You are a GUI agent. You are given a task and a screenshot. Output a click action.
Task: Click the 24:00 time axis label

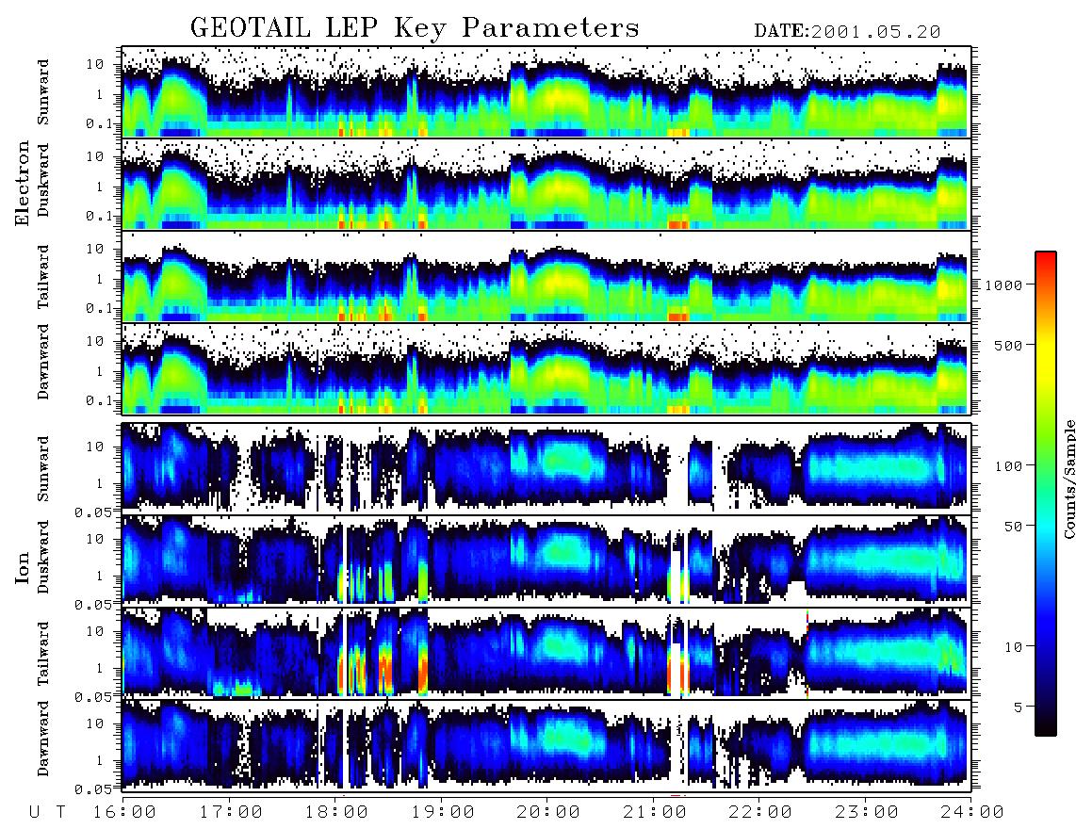(972, 812)
